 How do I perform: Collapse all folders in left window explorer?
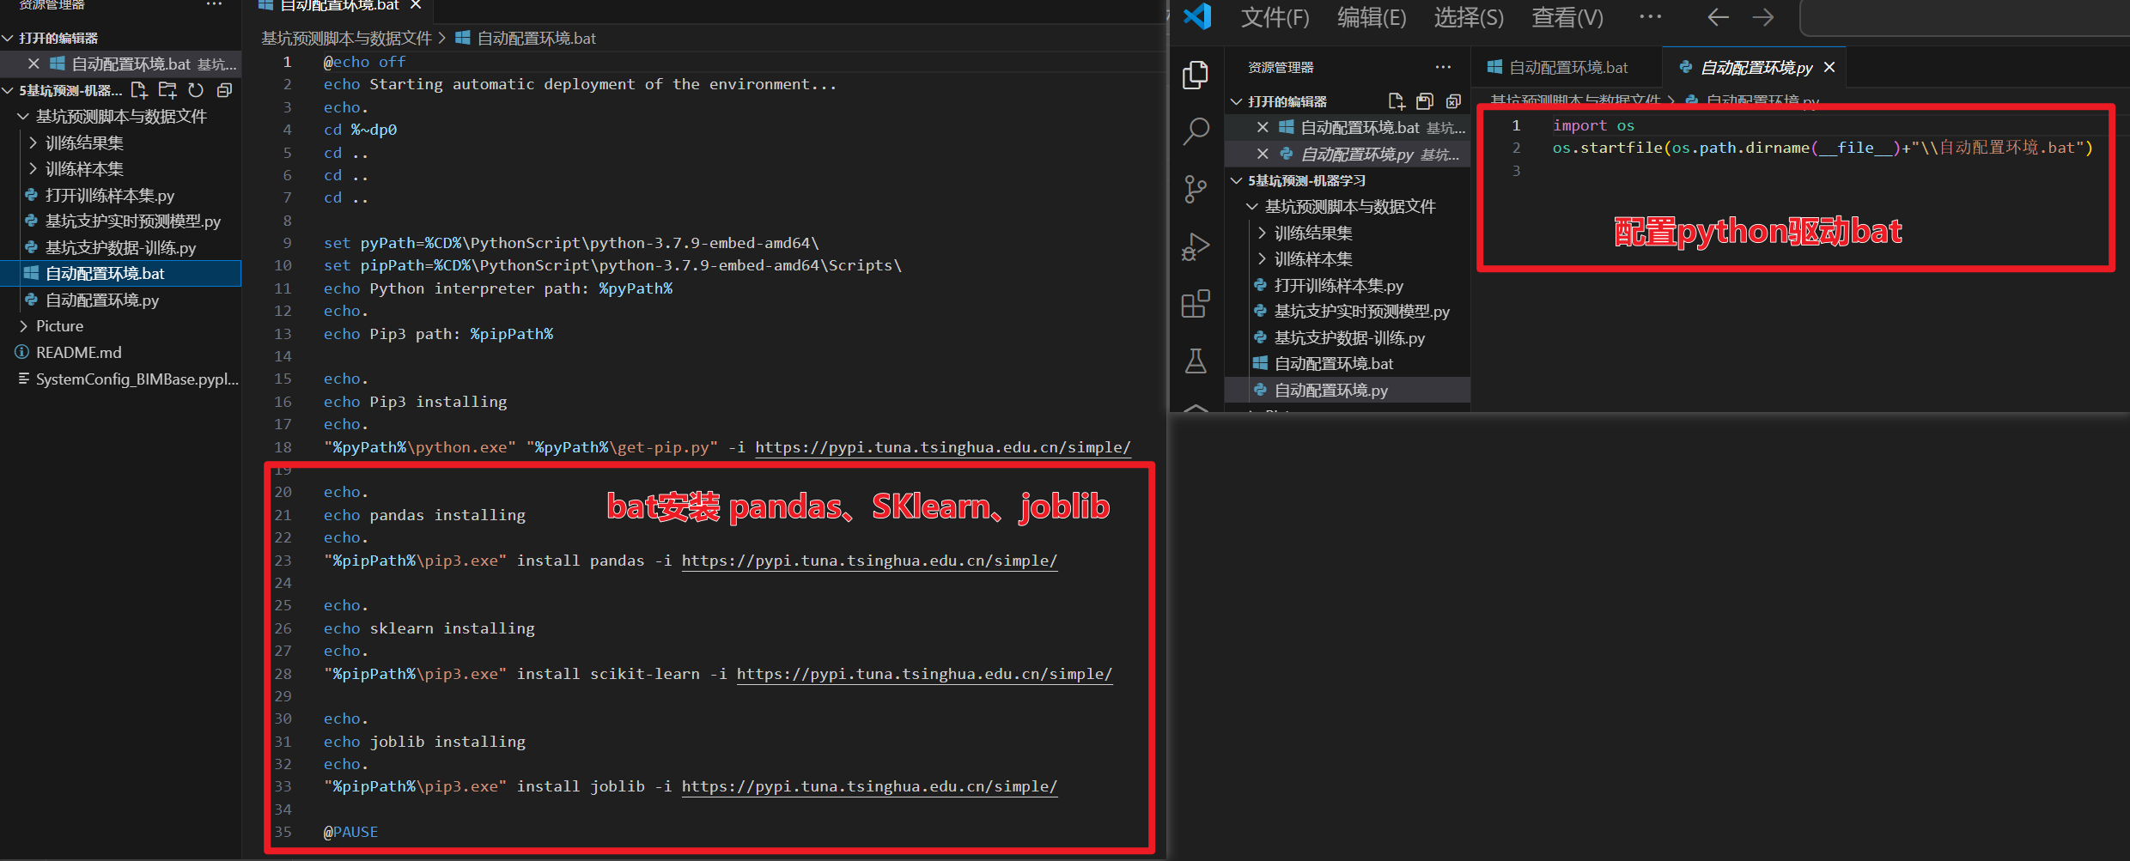click(x=224, y=90)
